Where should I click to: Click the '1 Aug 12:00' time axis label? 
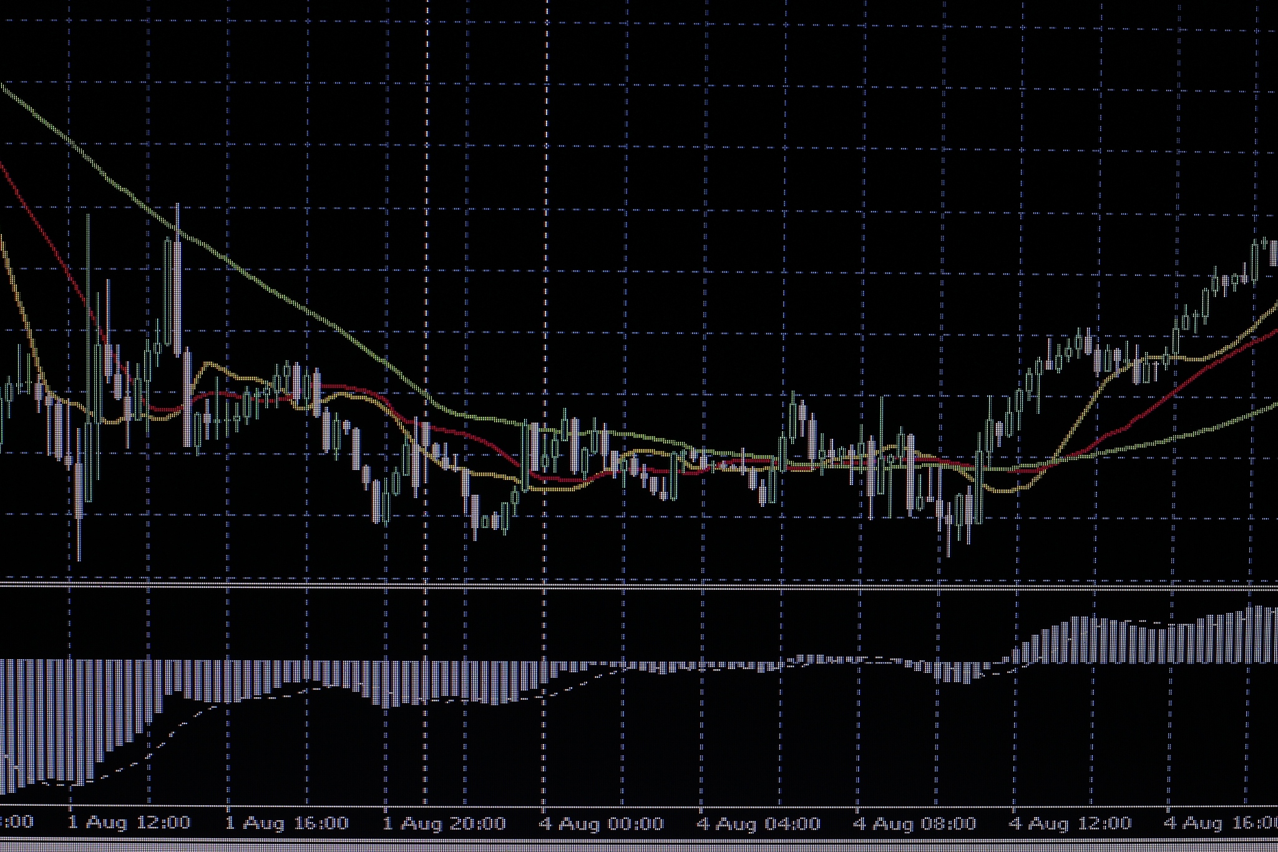point(129,823)
